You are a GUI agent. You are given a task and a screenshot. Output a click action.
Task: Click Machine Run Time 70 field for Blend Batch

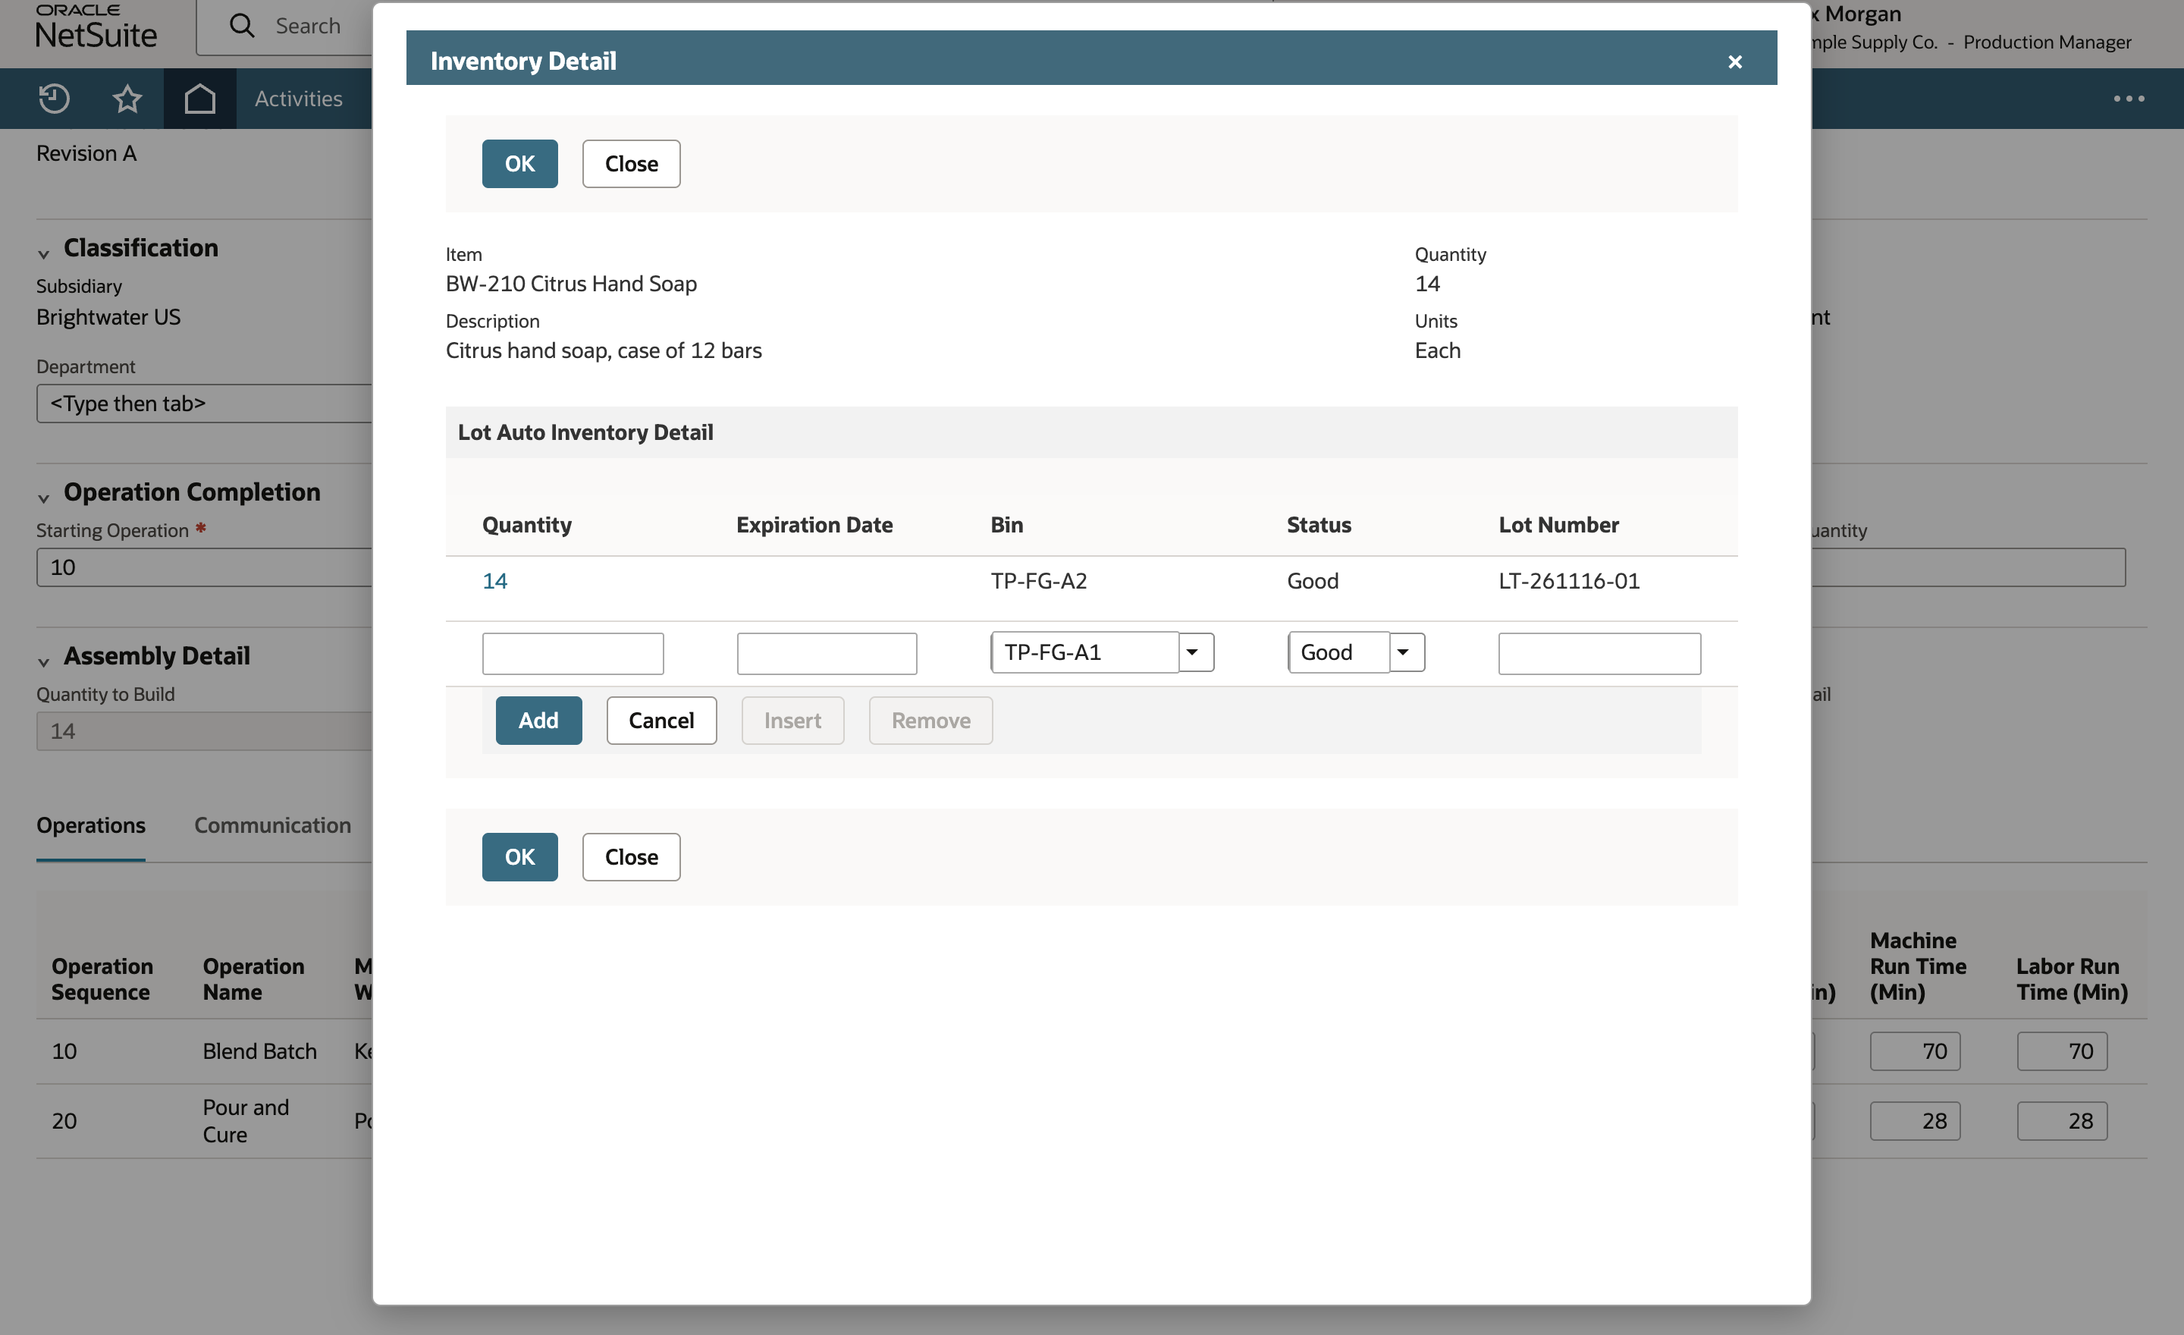(1915, 1051)
